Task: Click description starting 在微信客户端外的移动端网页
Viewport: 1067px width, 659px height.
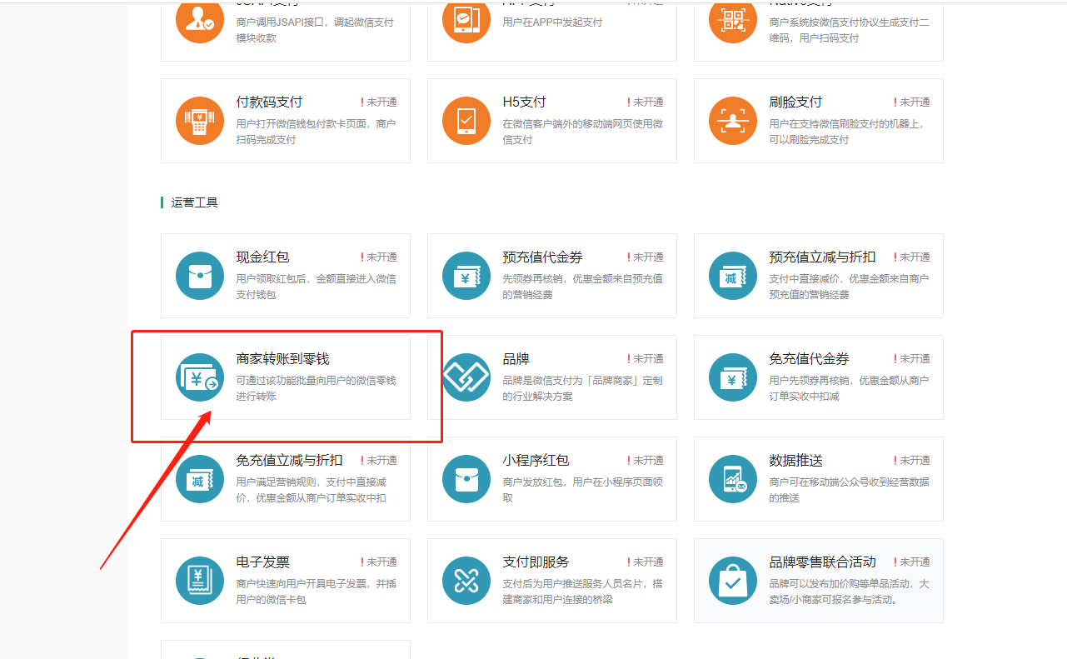Action: [582, 132]
